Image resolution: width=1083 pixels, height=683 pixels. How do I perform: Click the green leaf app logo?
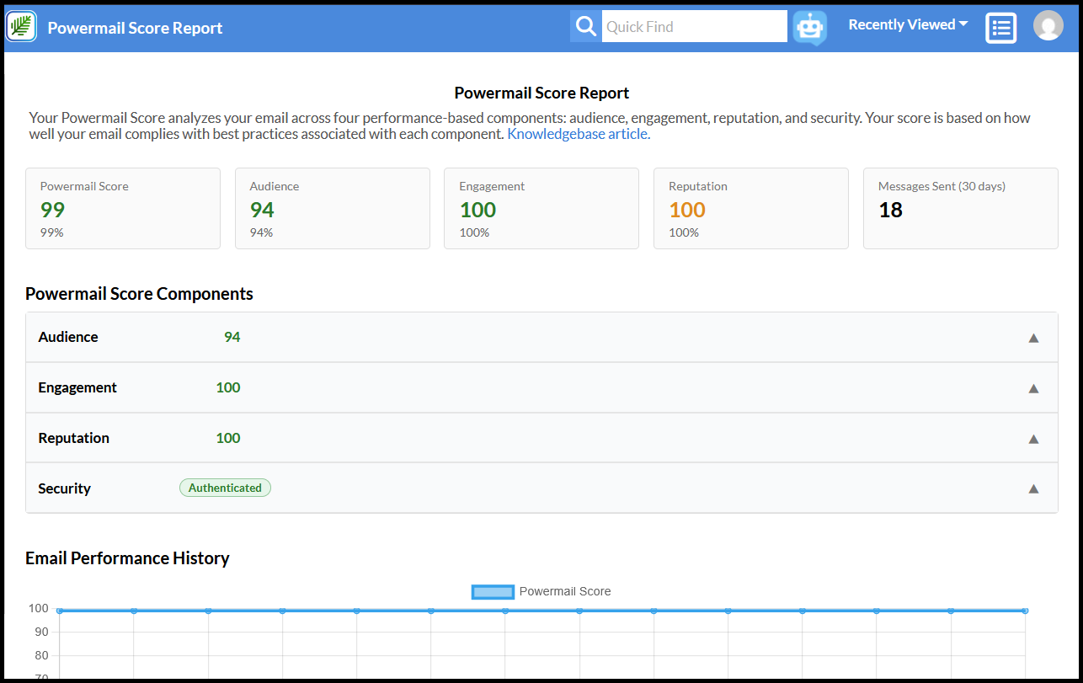(x=21, y=27)
